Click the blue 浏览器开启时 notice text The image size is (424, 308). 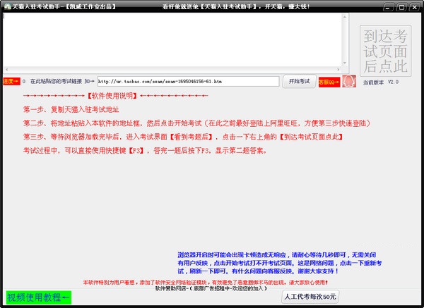[280, 263]
